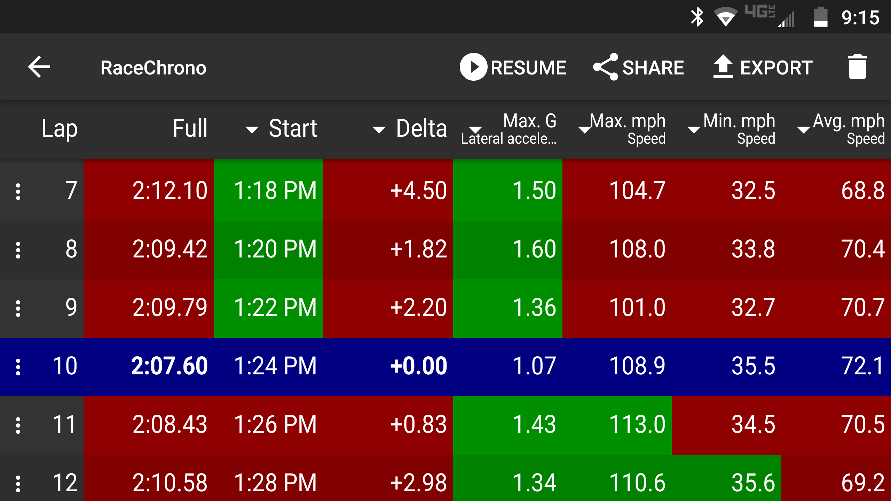Viewport: 891px width, 501px height.
Task: Open lap 7 three-dot menu
Action: coord(18,191)
